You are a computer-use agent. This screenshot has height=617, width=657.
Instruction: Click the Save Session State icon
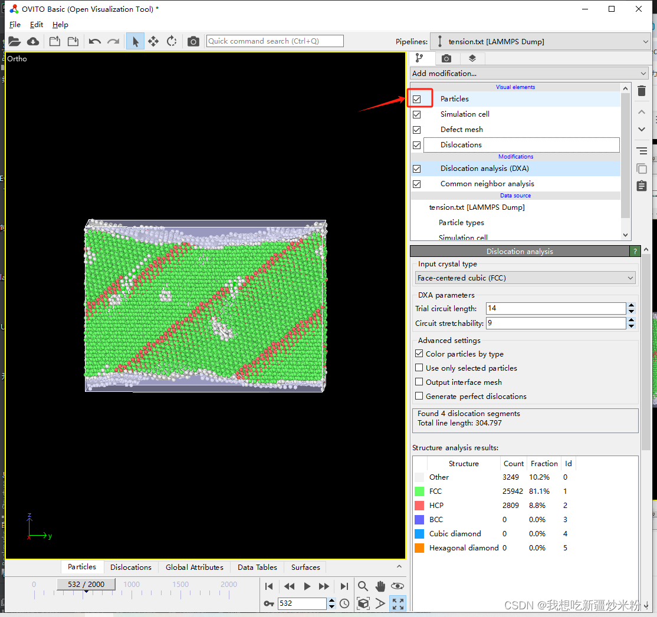(x=55, y=41)
